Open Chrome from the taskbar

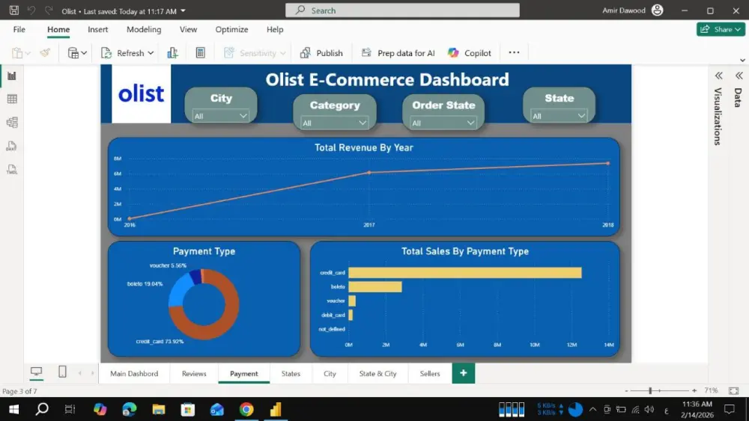[246, 409]
